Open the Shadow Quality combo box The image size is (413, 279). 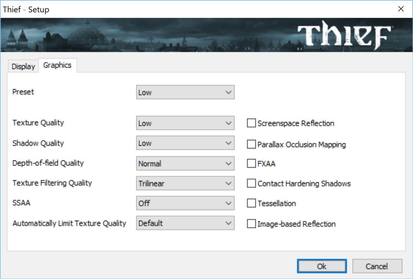coord(185,143)
